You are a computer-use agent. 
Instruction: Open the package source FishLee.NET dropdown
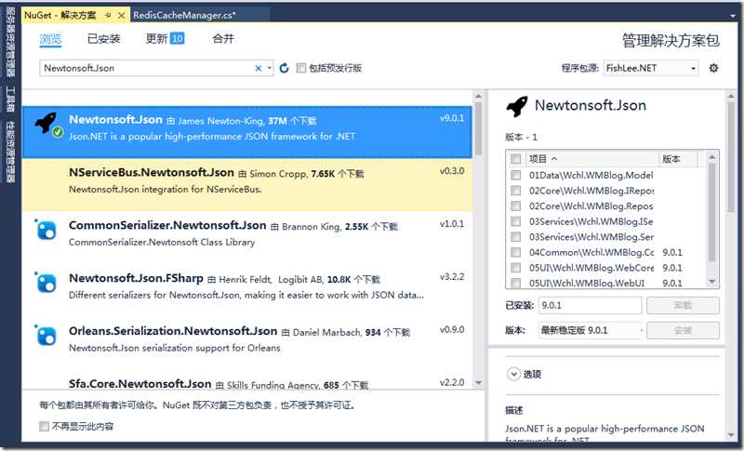coord(651,68)
